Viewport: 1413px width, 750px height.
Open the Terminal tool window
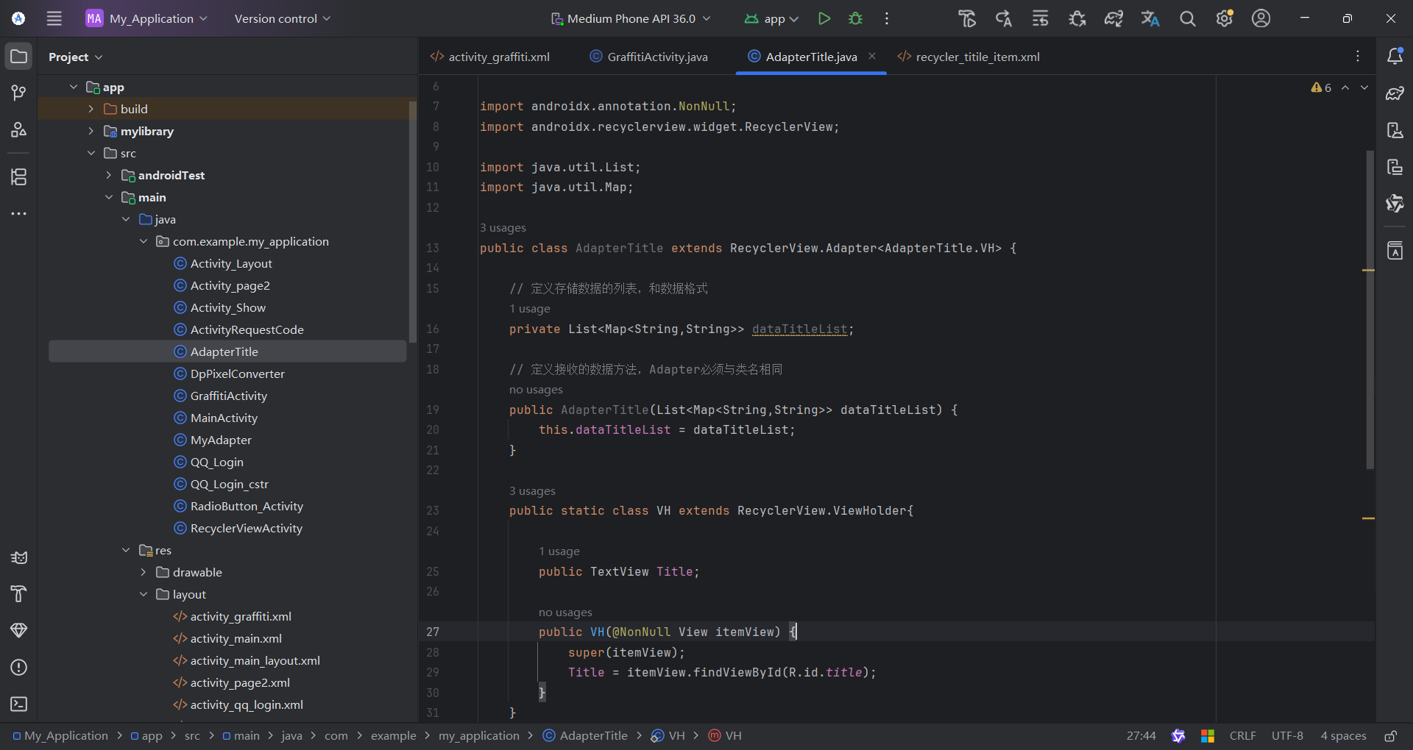pos(19,704)
